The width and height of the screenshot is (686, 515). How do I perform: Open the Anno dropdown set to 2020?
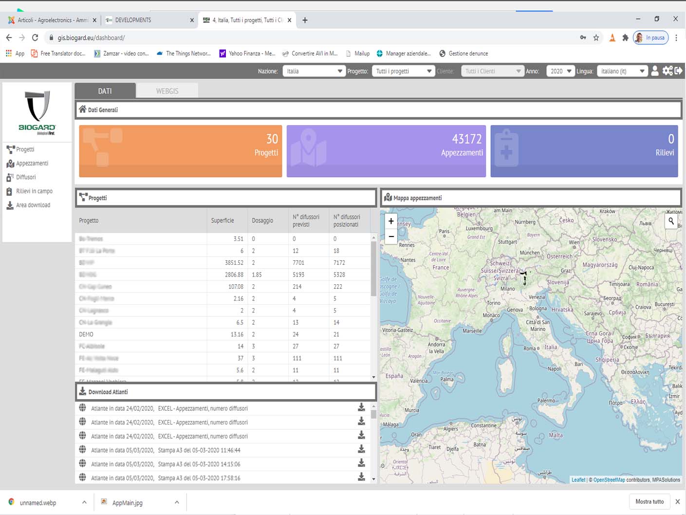pos(560,71)
